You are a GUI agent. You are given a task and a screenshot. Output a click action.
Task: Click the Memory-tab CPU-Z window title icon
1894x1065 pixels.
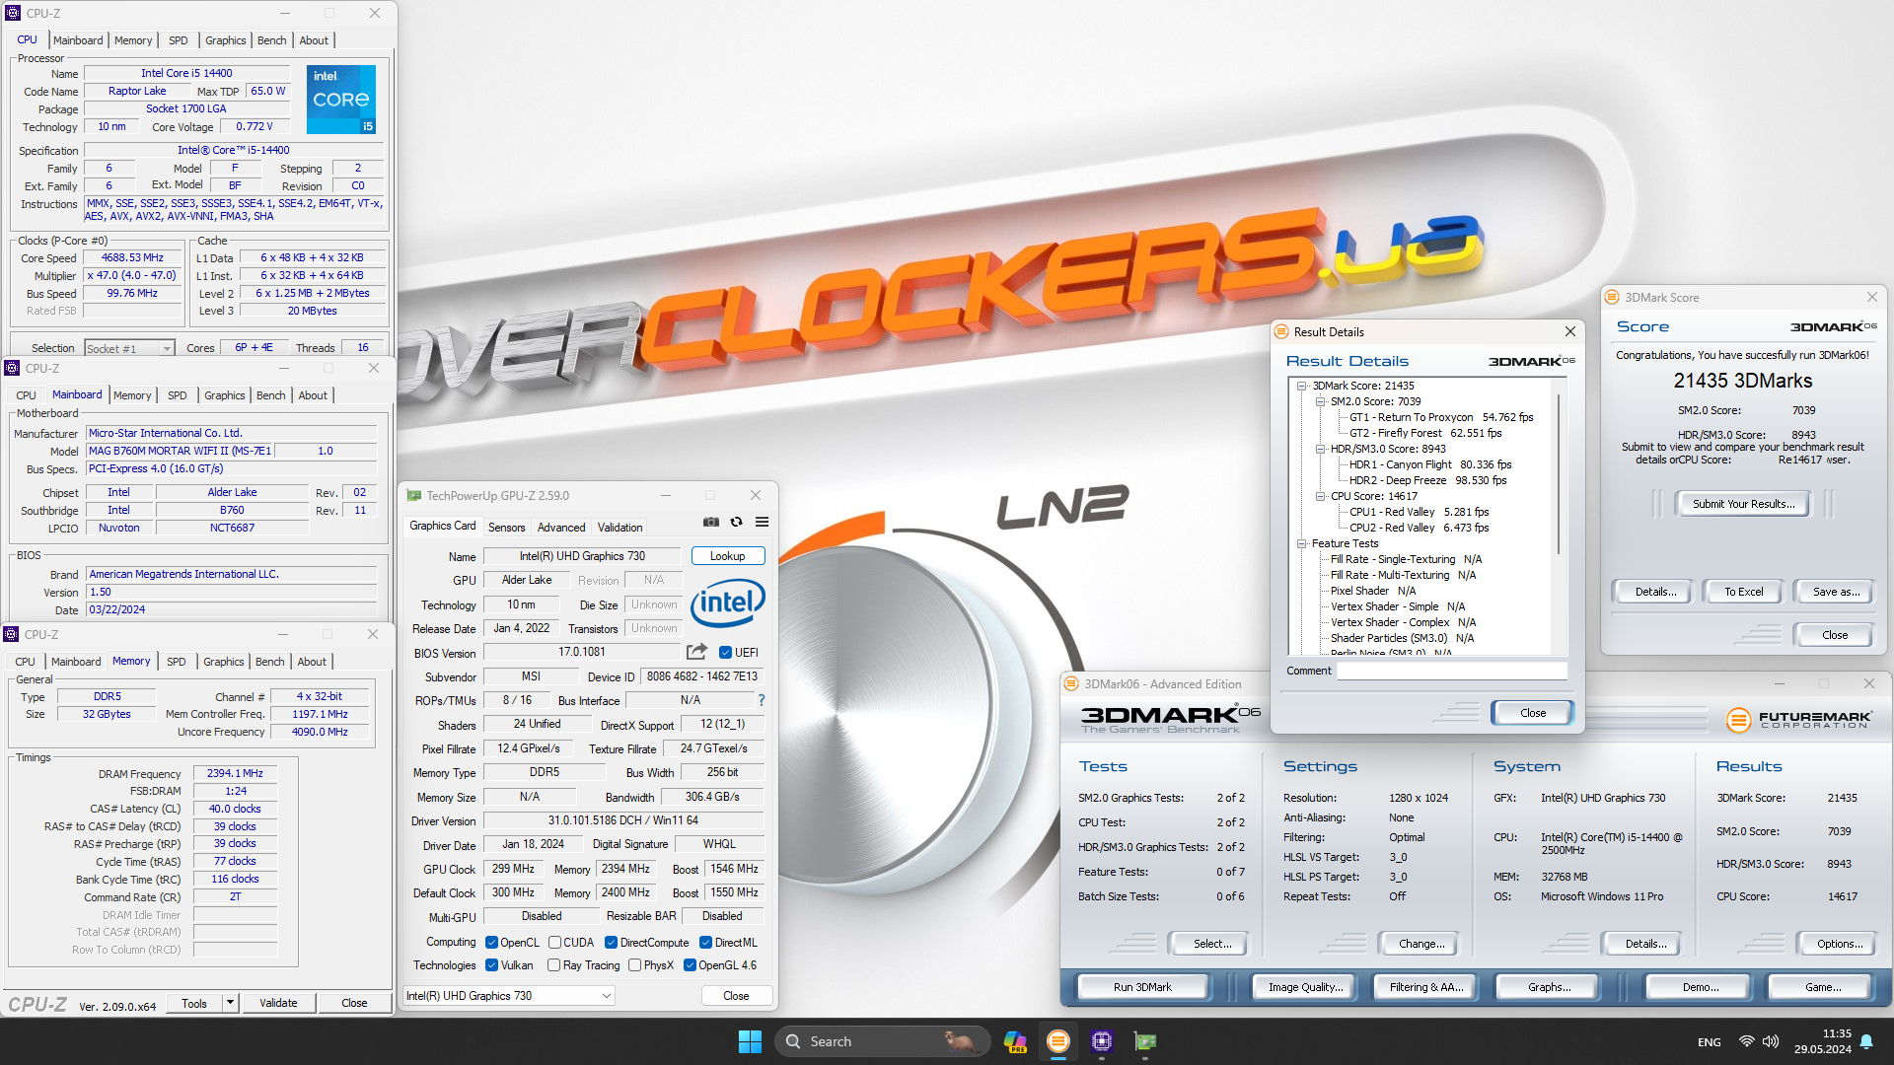pos(12,634)
